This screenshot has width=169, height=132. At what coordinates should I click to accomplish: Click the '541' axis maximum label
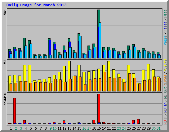tap(5, 12)
